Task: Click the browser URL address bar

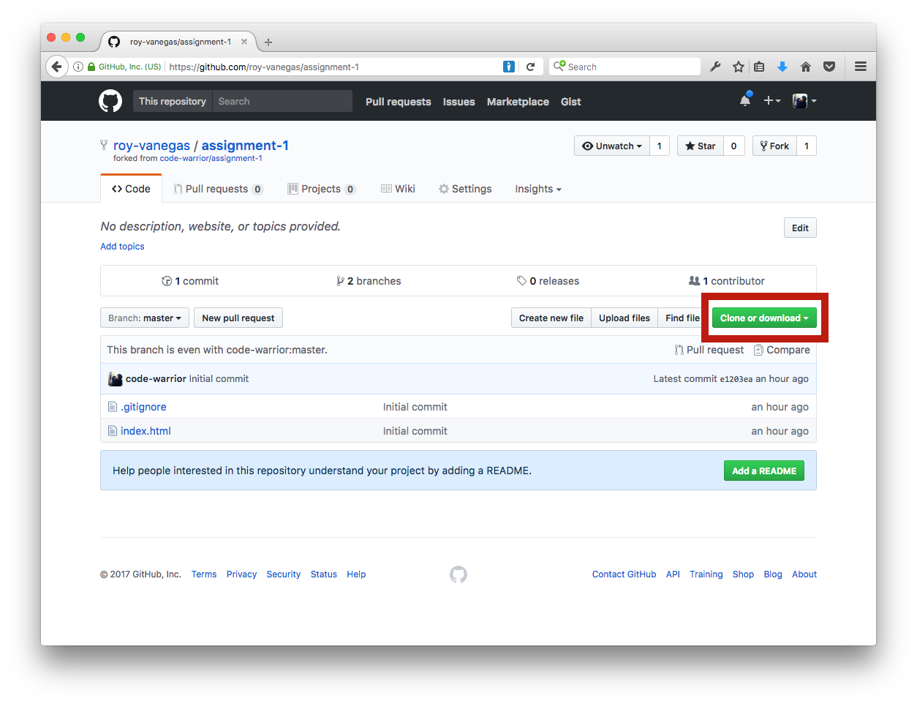Action: point(333,67)
